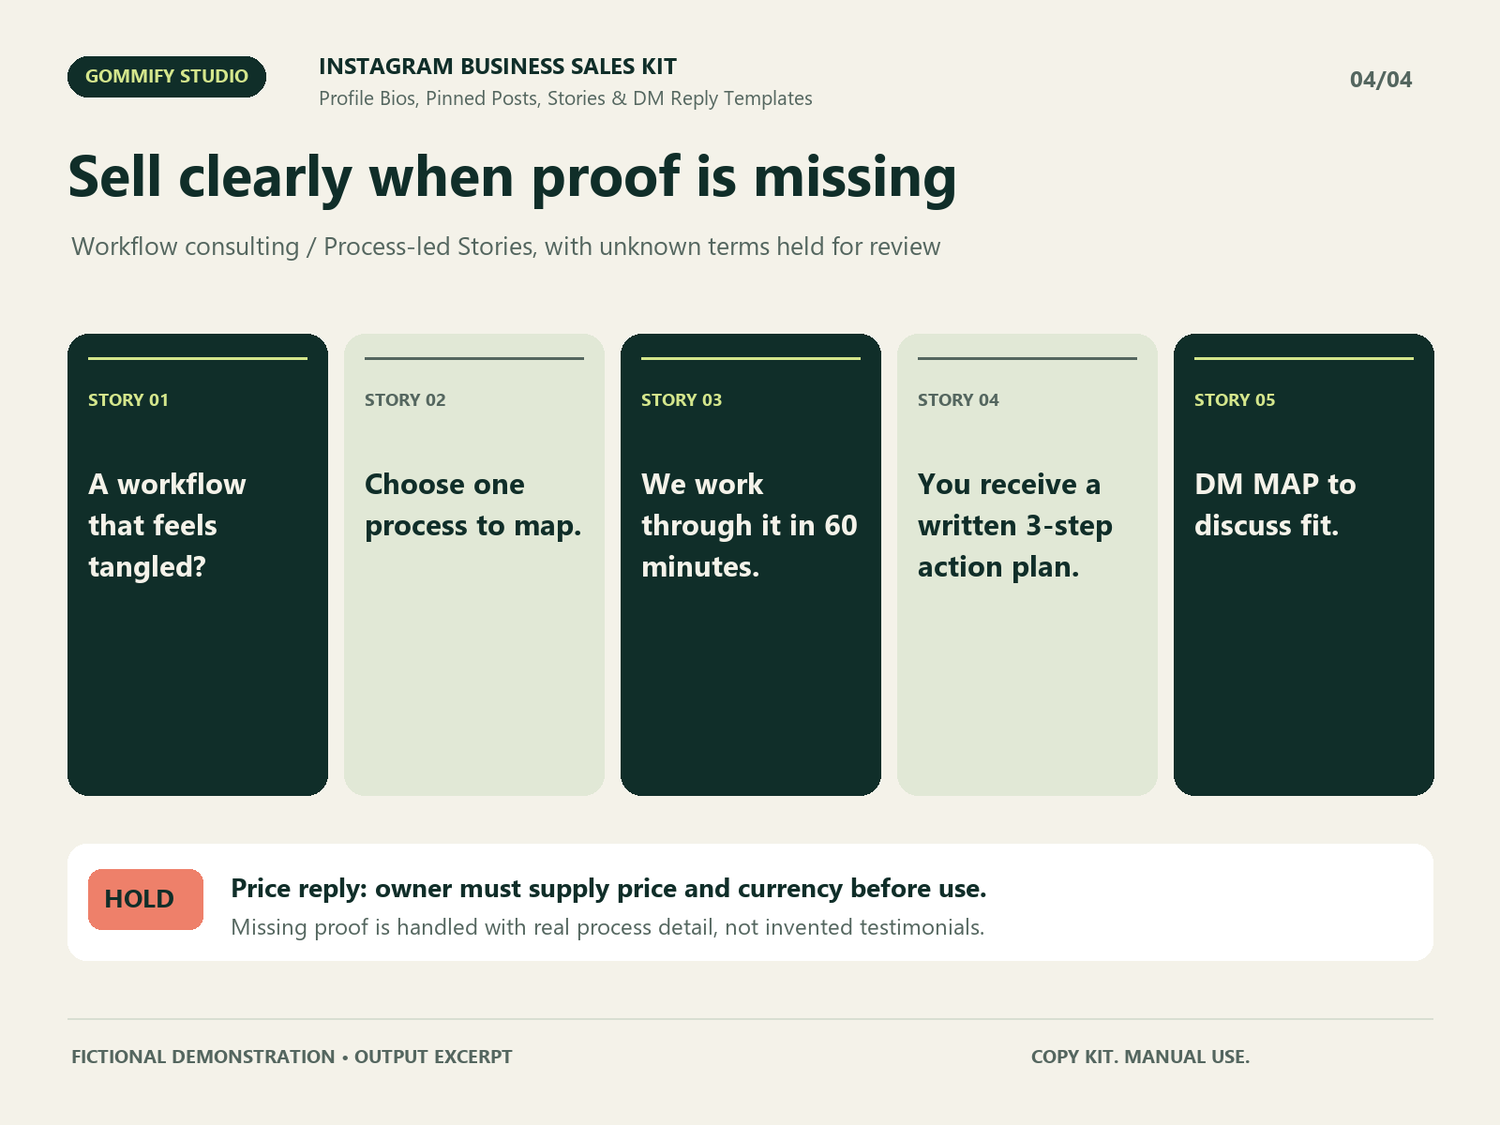Viewport: 1500px width, 1125px height.
Task: Click the Instagram Business Sales Kit title
Action: pyautogui.click(x=498, y=67)
